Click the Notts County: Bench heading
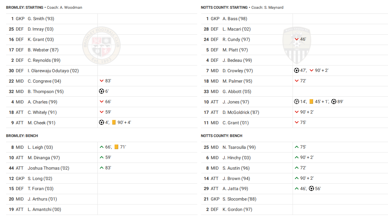Image resolution: width=388 pixels, height=220 pixels. point(221,136)
